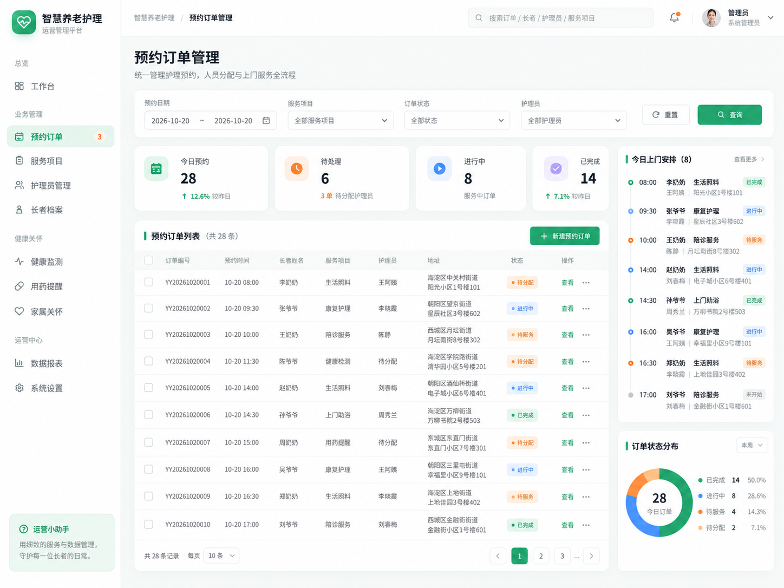Check the box for order YY20261020010
This screenshot has width=784, height=588.
[148, 524]
